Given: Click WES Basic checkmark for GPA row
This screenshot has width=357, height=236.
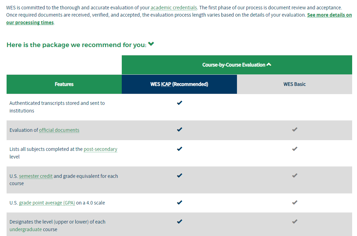Looking at the screenshot, I should click(294, 202).
